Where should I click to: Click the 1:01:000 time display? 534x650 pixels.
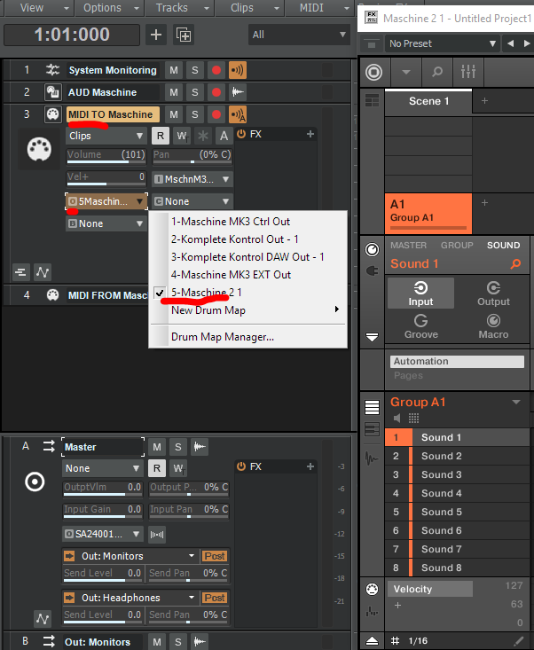[x=72, y=35]
